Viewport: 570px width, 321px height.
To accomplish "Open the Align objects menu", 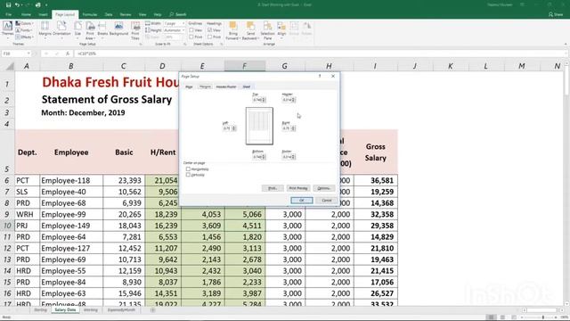I will pos(281,29).
